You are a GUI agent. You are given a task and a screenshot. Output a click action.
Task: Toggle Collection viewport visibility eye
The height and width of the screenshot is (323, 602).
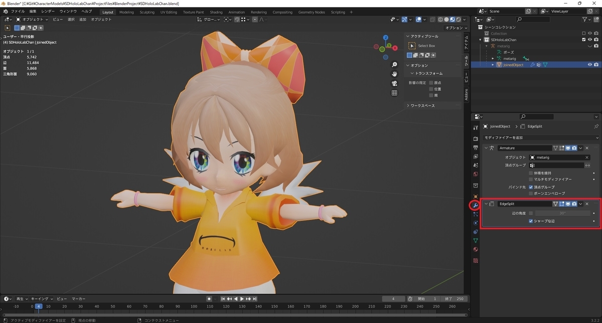pyautogui.click(x=590, y=34)
